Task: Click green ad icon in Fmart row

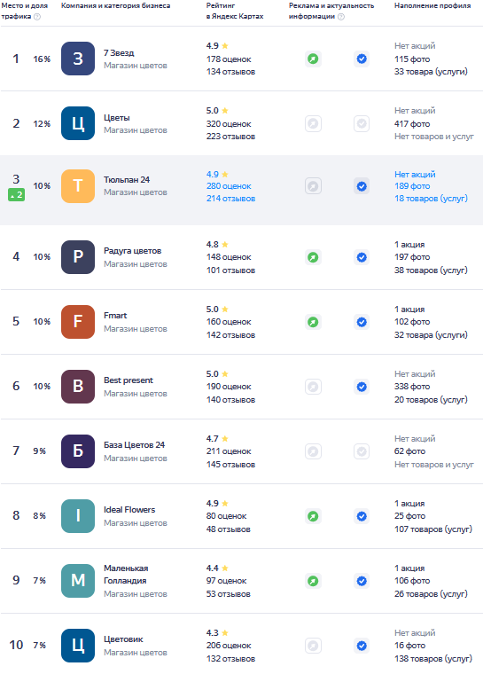Action: pyautogui.click(x=313, y=322)
